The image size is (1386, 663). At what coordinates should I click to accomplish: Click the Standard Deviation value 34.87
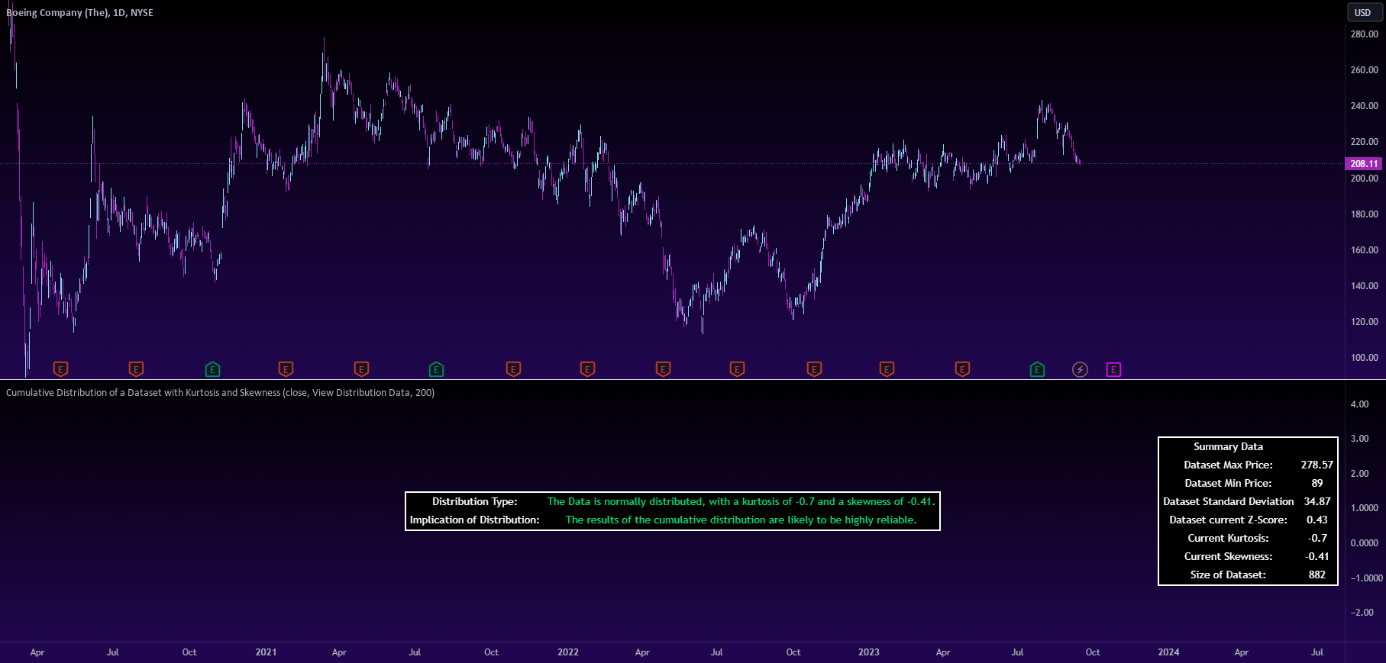1317,501
